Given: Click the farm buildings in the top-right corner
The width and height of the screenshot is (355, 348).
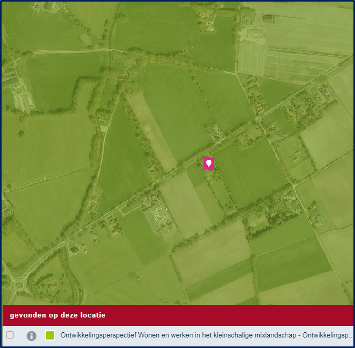Looking at the screenshot, I should tap(268, 19).
